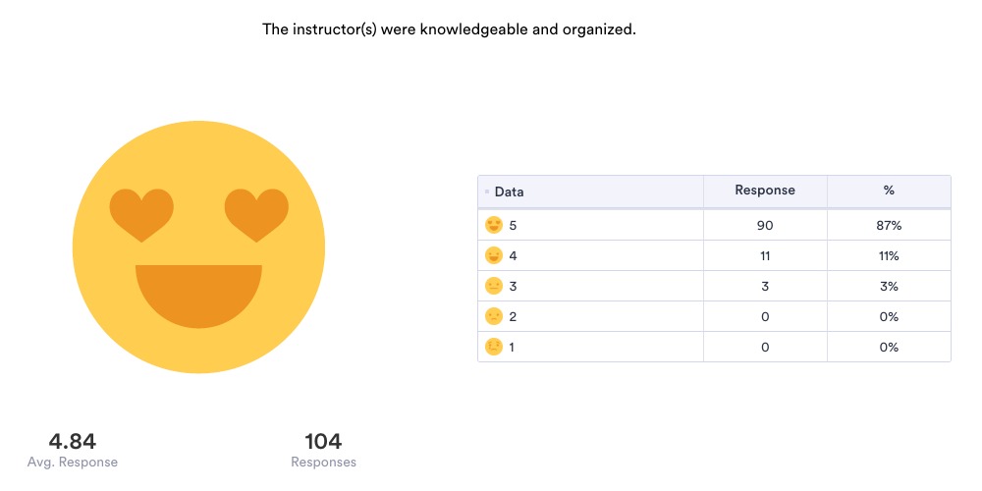Image resolution: width=982 pixels, height=491 pixels.
Task: Click the Response column header
Action: 765,191
